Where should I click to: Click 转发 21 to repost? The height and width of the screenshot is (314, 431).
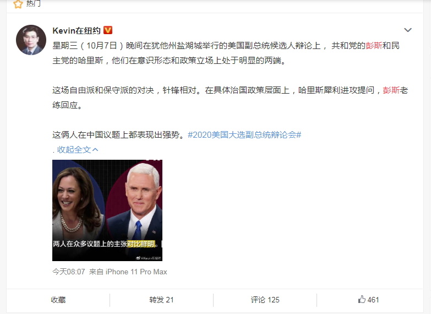pyautogui.click(x=161, y=300)
